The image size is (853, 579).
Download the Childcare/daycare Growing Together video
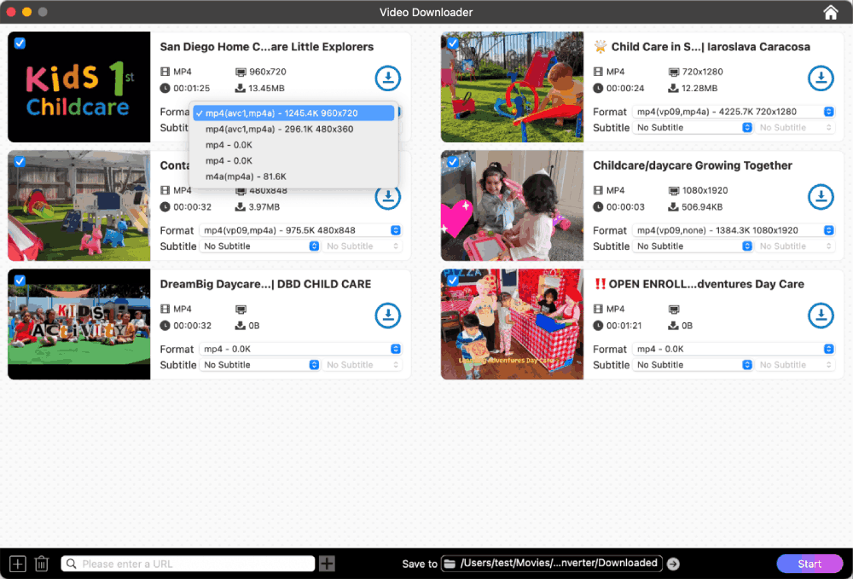tap(821, 197)
